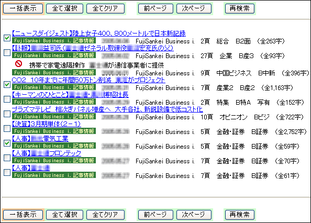This screenshot has height=223, width=311.
Task: Click the green 記事情報 badge in the 全2,752字 row
Action: pyautogui.click(x=54, y=131)
